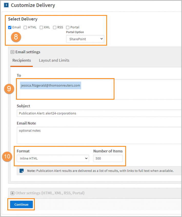Open the Inline HTML Format dropdown

pyautogui.click(x=53, y=158)
